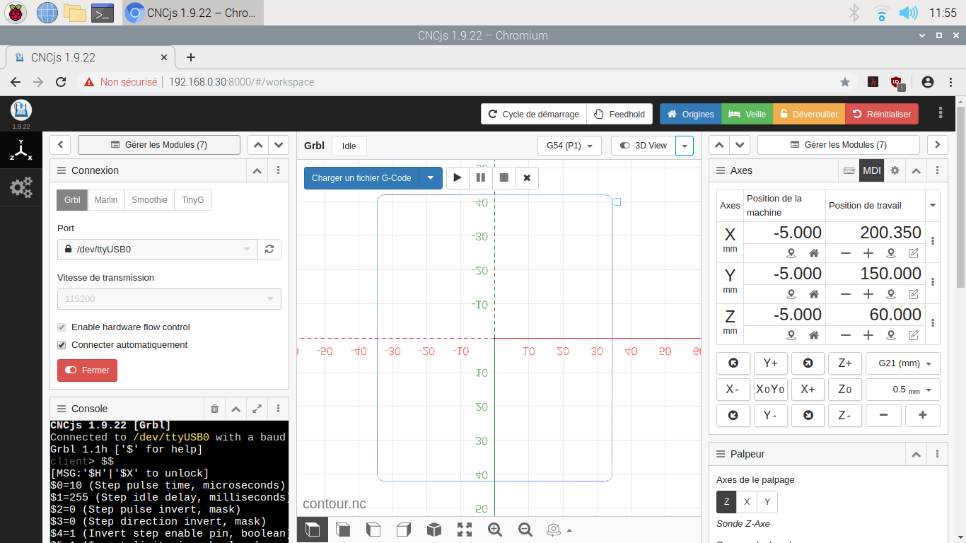Start the loaded G-code with play button
The image size is (966, 543).
[458, 178]
